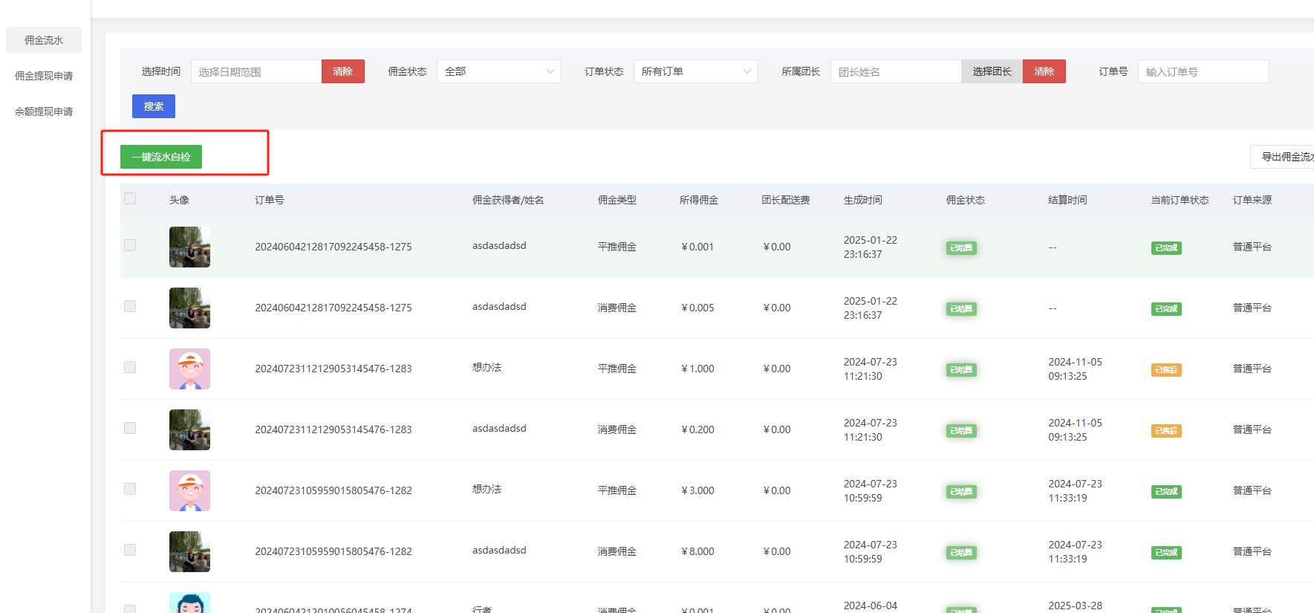Open the 选择日期范围 date picker field
This screenshot has height=613, width=1314.
coord(256,71)
